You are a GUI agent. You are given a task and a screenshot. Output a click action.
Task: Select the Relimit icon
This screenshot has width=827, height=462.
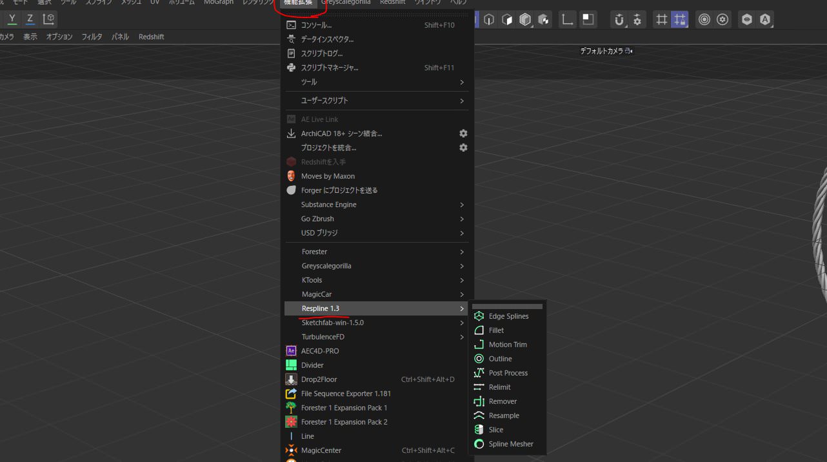click(479, 387)
